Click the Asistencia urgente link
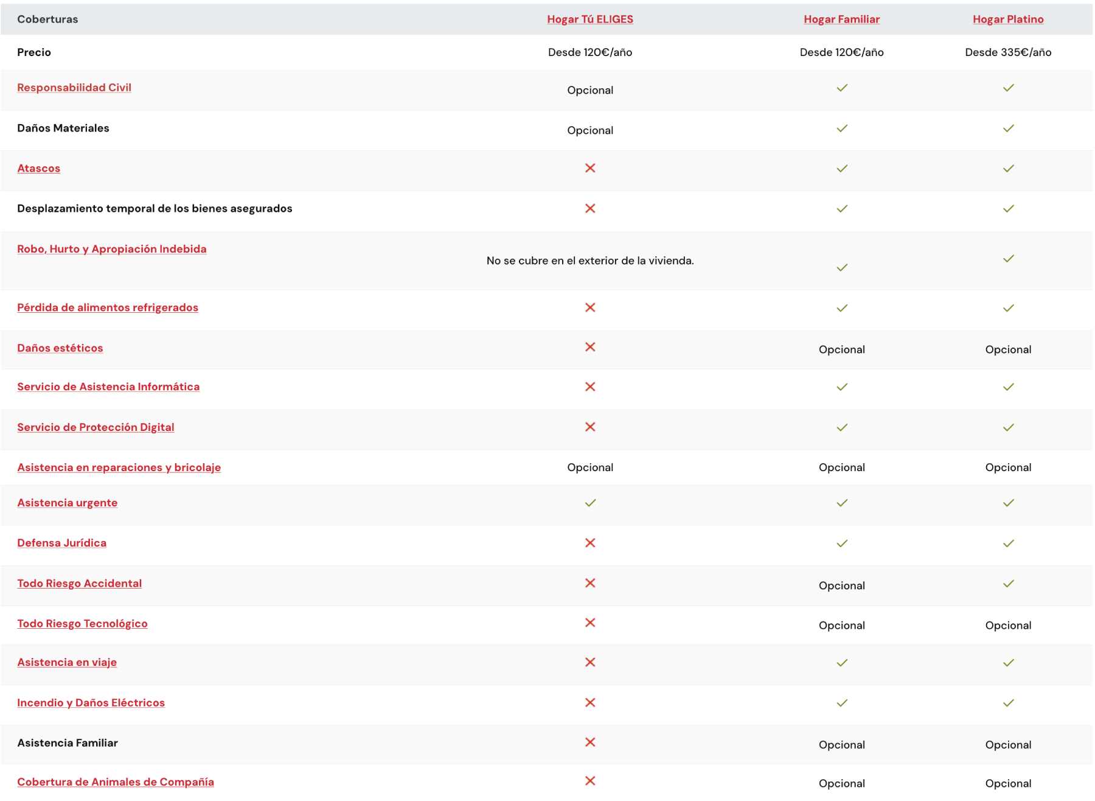This screenshot has width=1095, height=801. pos(68,503)
